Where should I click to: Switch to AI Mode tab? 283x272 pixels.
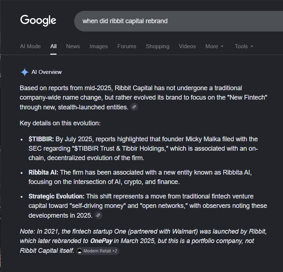[30, 46]
